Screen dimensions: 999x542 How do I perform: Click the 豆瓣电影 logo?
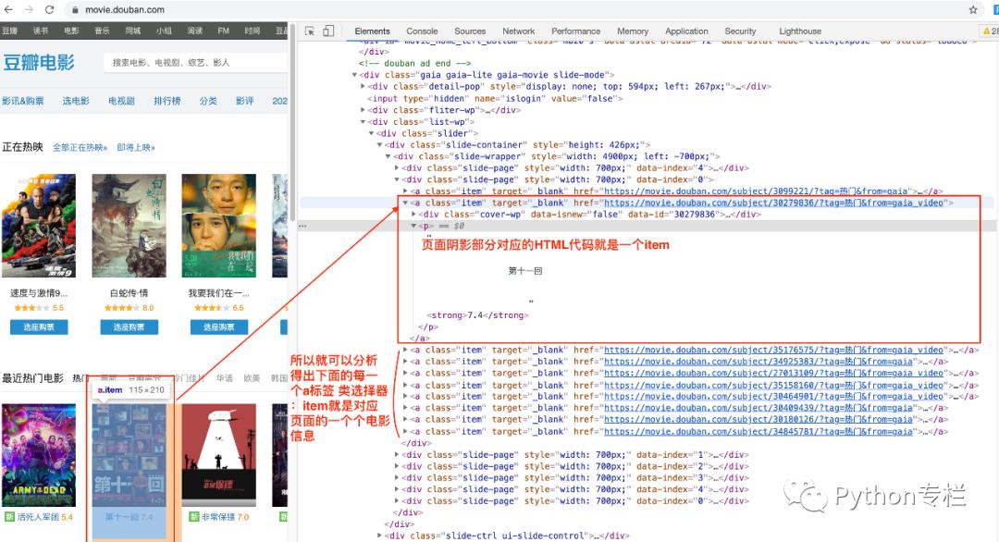point(38,62)
